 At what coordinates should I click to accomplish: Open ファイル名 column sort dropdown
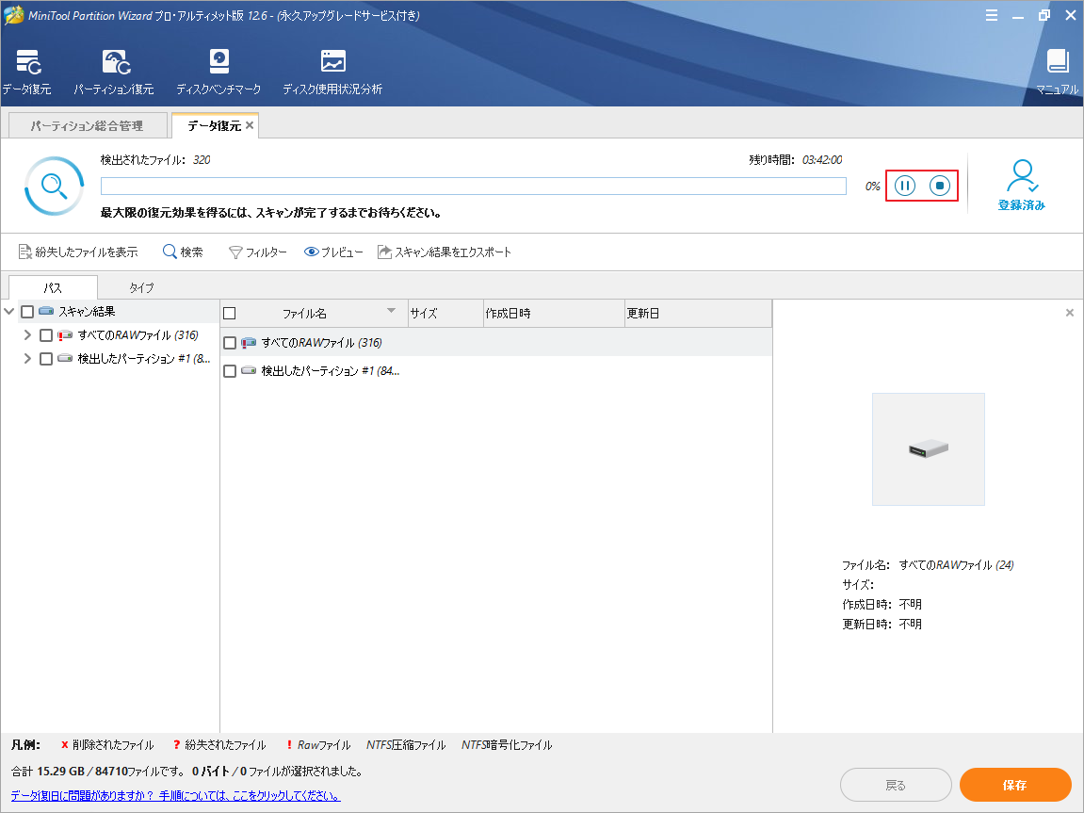390,313
